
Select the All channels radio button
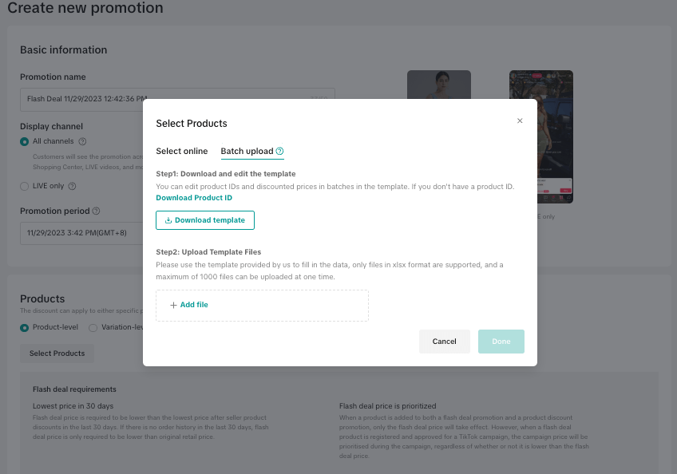25,141
